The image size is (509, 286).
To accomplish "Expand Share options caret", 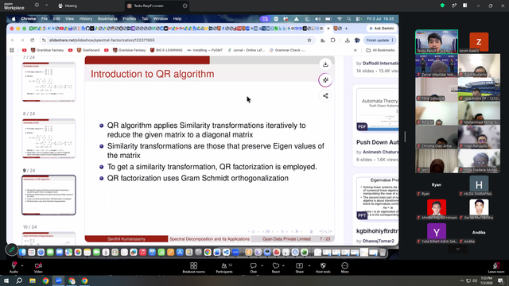I will coord(309,265).
